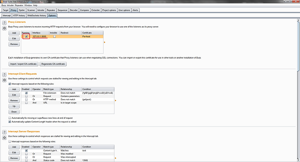Disable the Content type header response rule
Image resolution: width=300 pixels, height=162 pixels.
26,150
